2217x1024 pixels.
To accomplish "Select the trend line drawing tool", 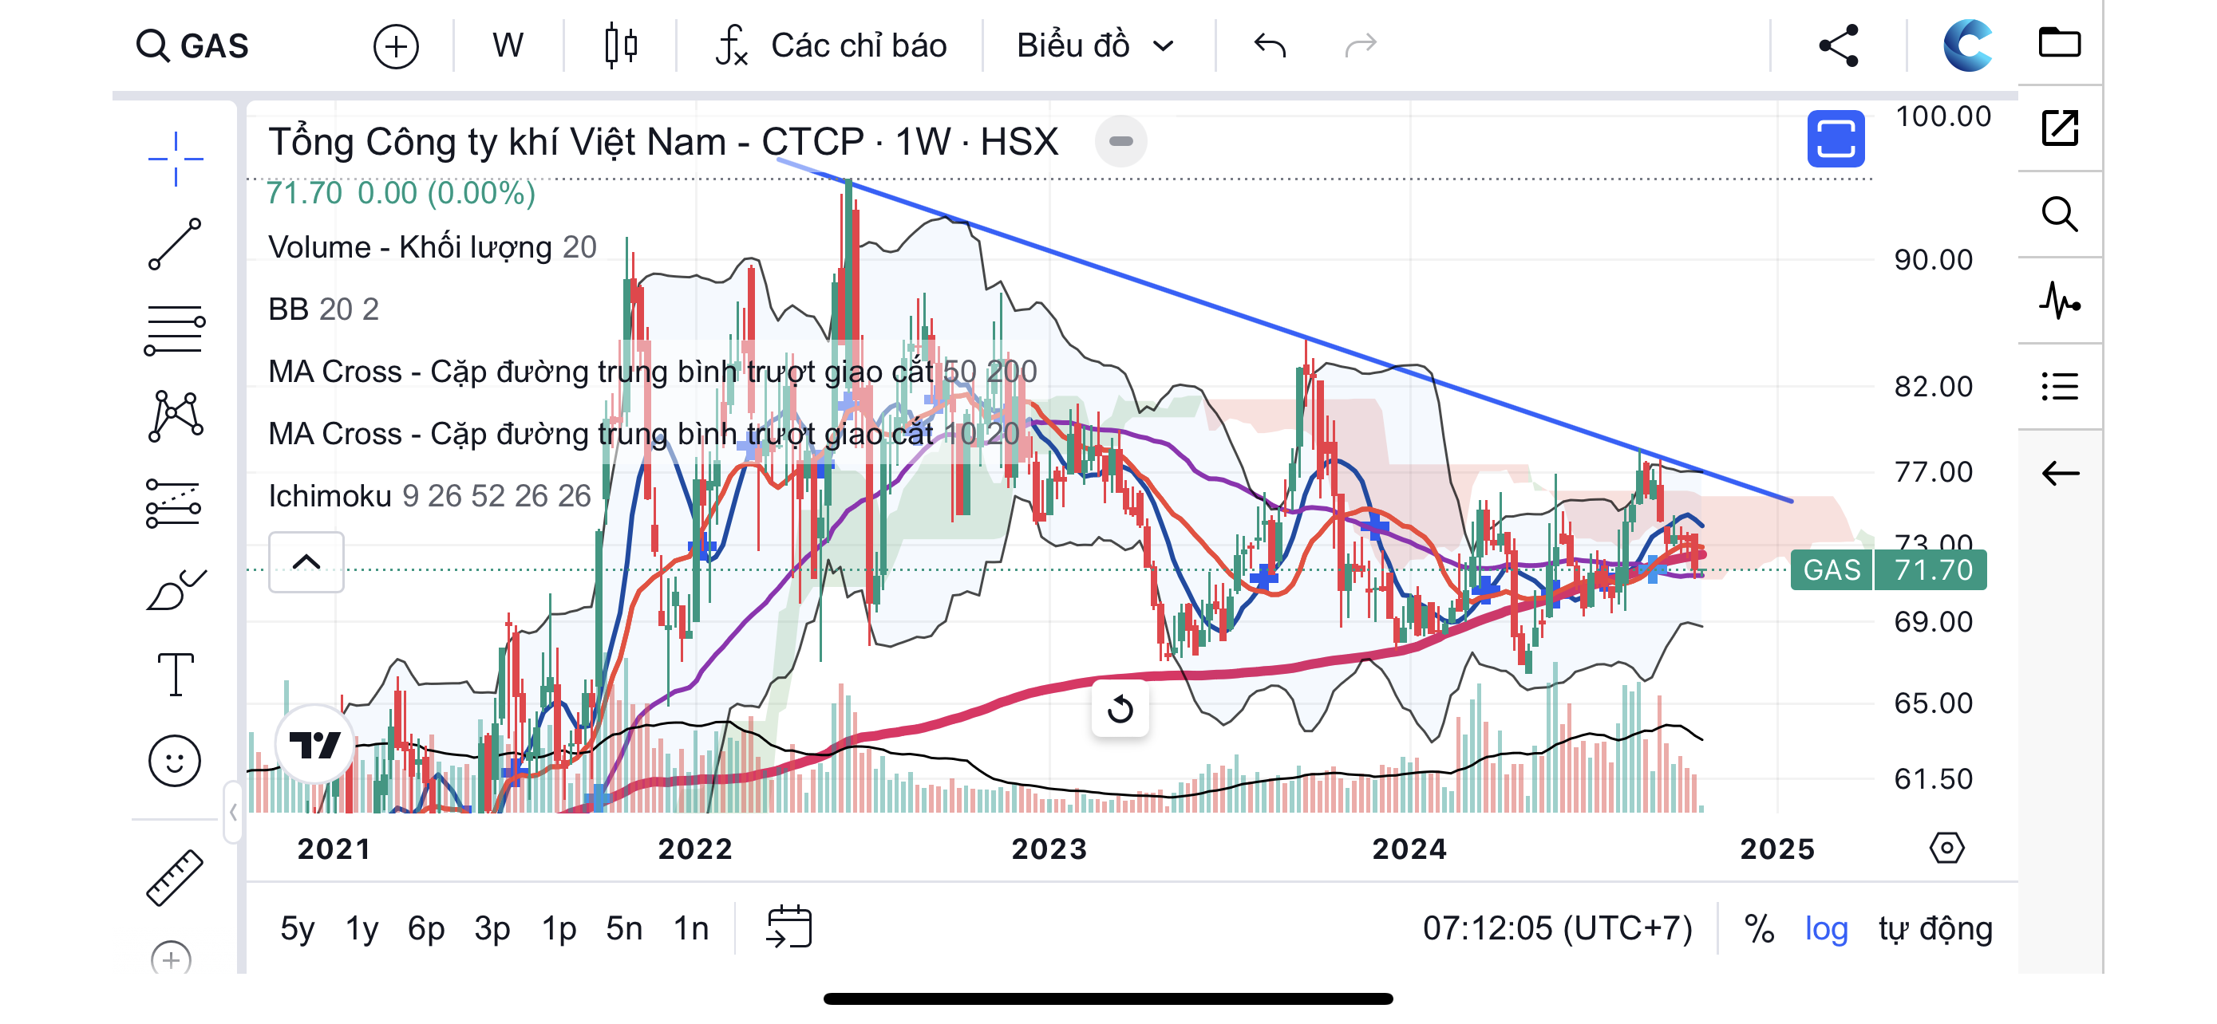I will click(176, 244).
